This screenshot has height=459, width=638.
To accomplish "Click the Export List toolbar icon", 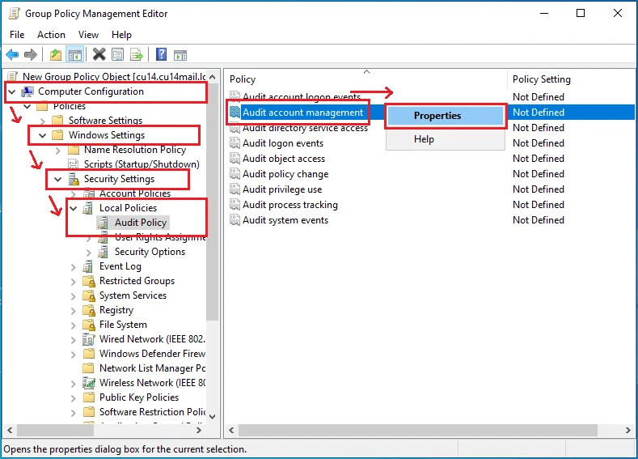I will point(137,54).
